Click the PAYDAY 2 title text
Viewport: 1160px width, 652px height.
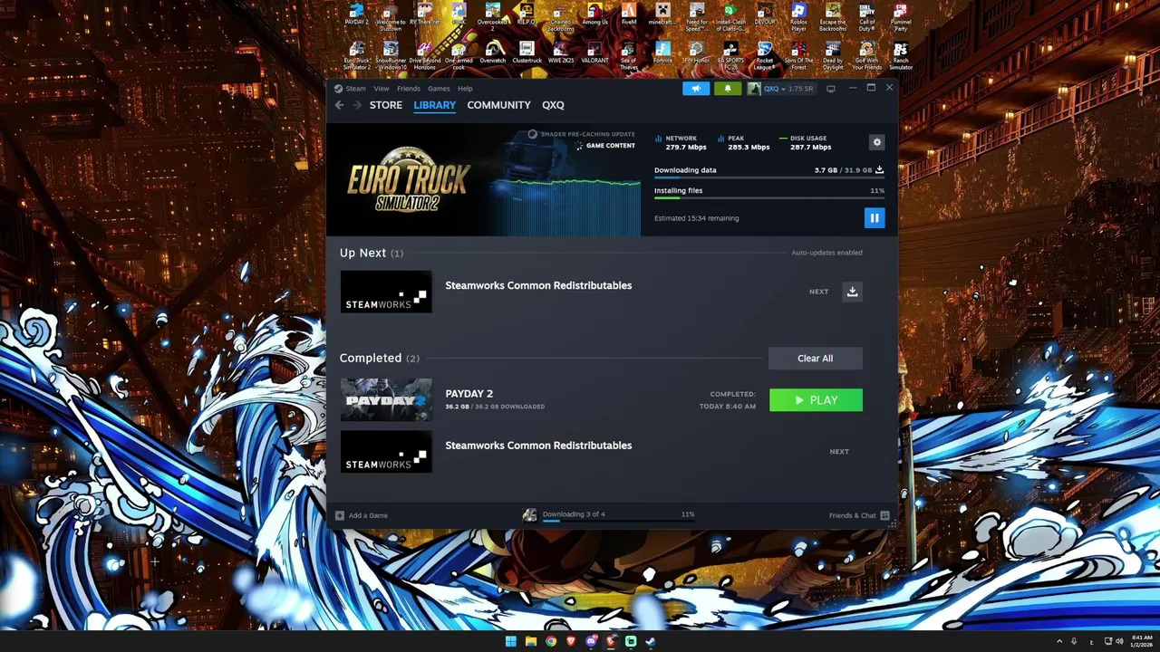(x=469, y=394)
